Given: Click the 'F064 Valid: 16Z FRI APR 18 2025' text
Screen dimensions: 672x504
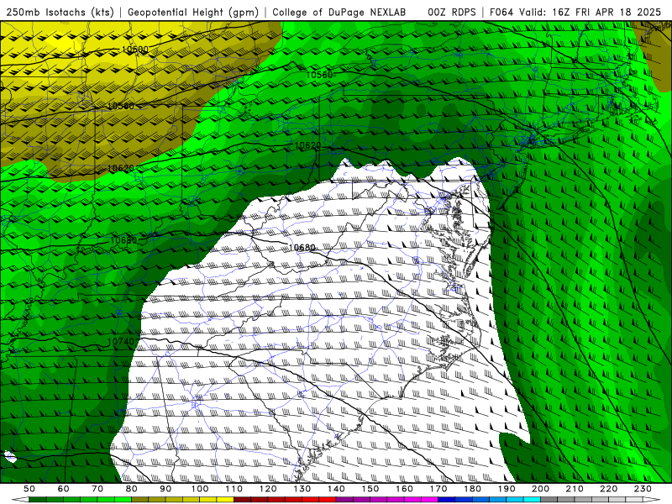Looking at the screenshot, I should pos(575,12).
